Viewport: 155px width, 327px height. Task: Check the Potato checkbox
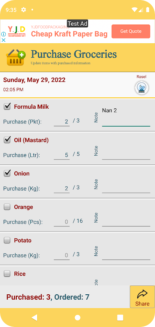[7, 240]
